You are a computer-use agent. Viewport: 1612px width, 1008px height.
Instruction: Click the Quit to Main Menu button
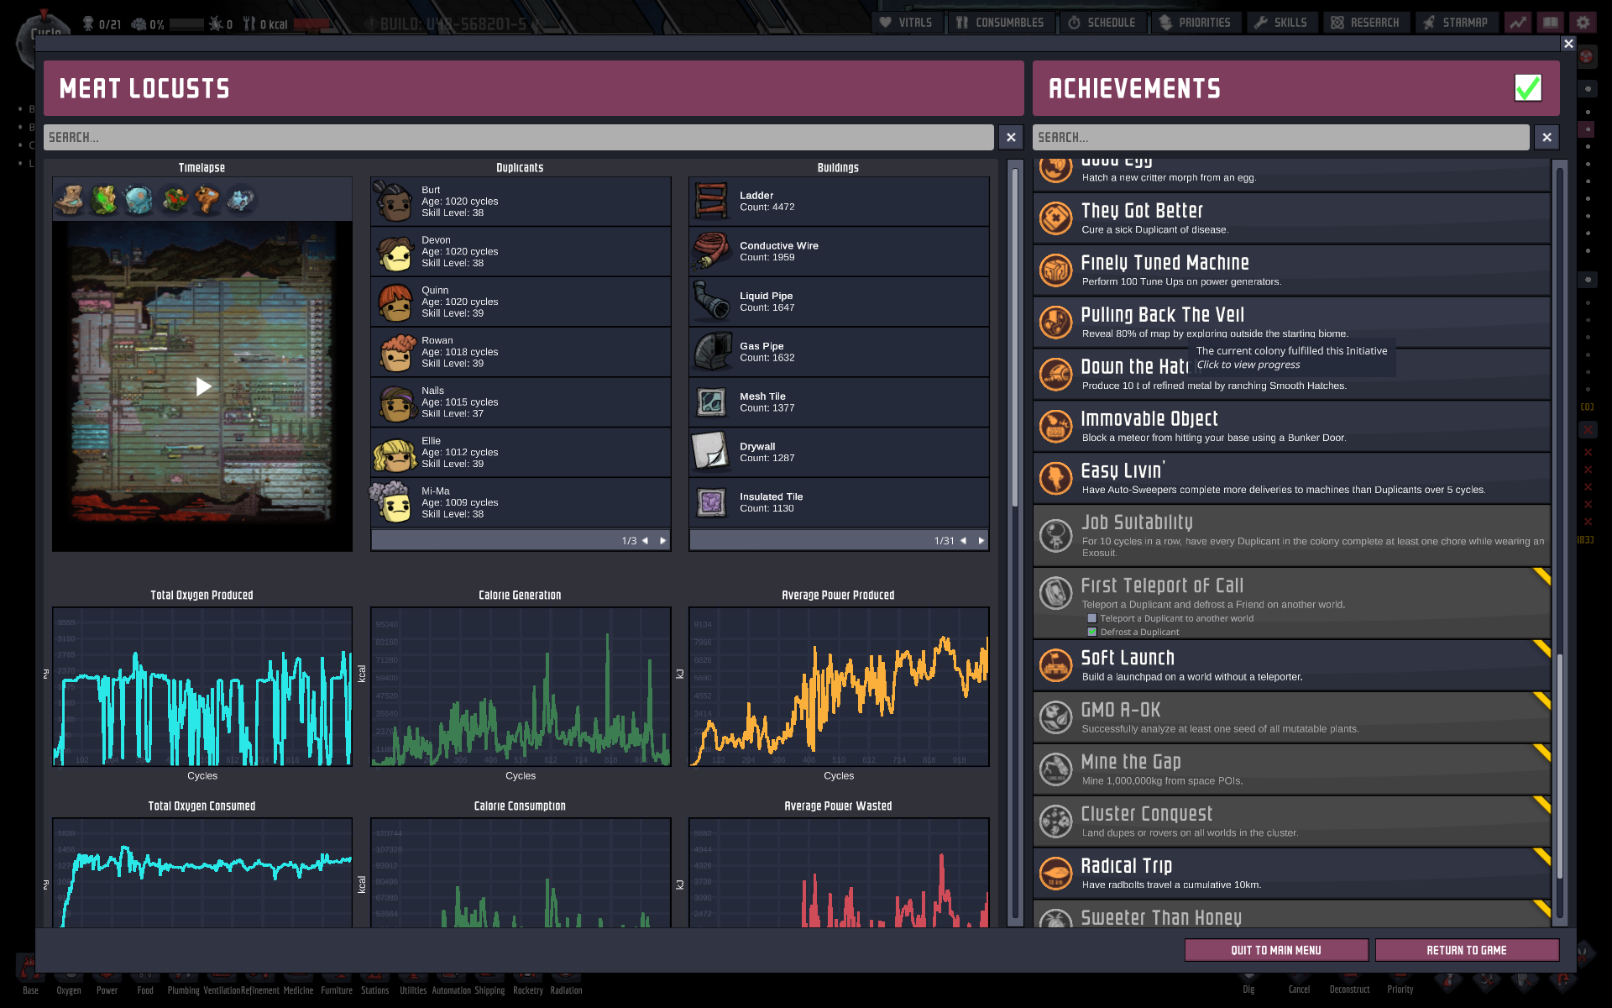point(1275,950)
